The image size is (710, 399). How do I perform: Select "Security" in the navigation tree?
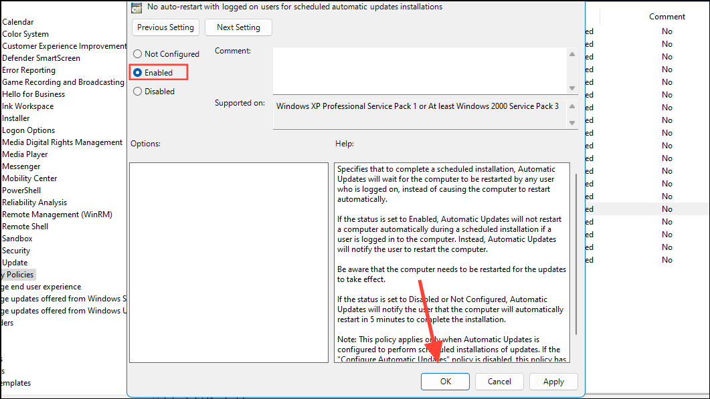click(16, 250)
